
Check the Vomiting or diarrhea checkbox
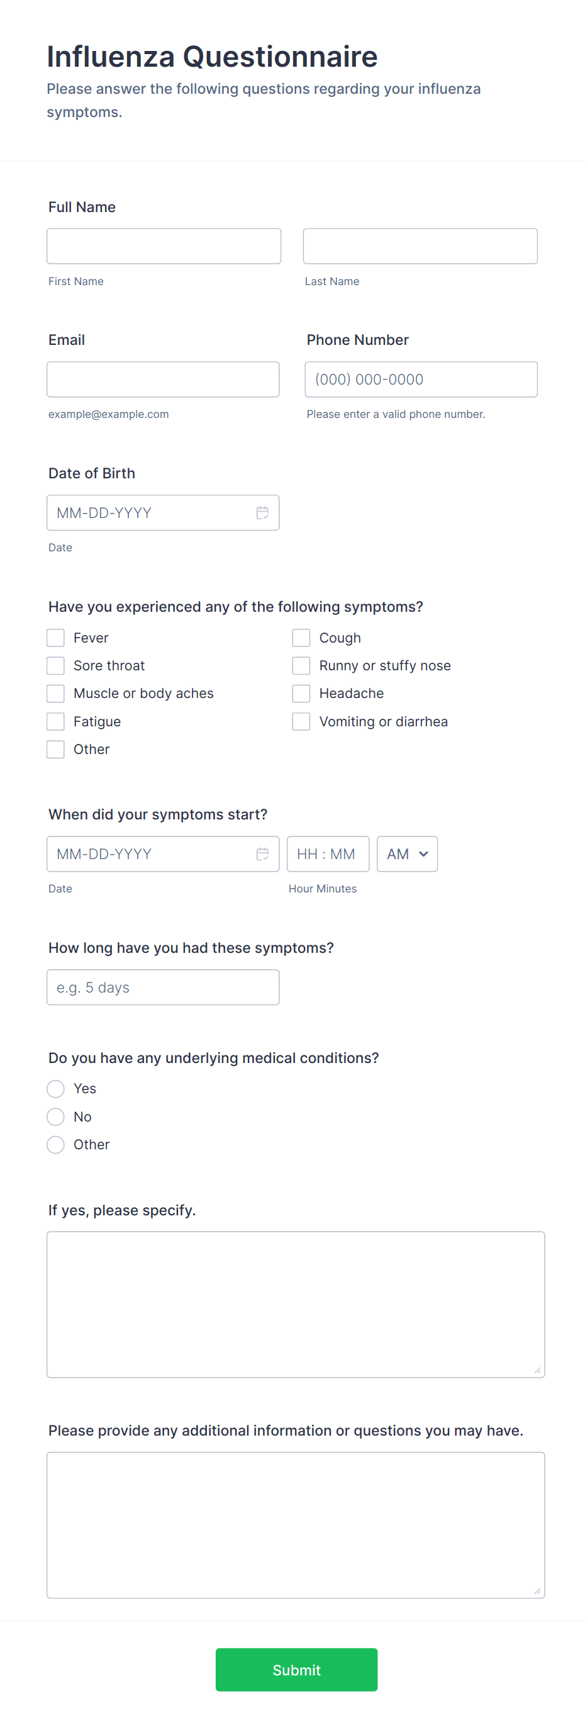pos(301,721)
